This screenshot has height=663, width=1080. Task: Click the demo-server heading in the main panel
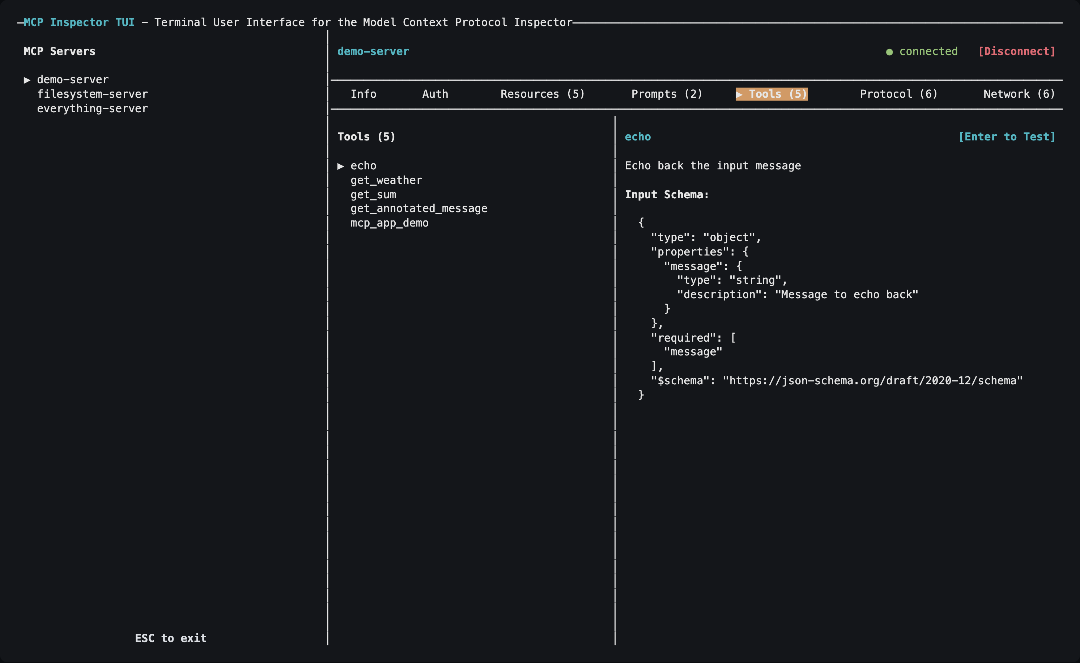click(x=373, y=52)
